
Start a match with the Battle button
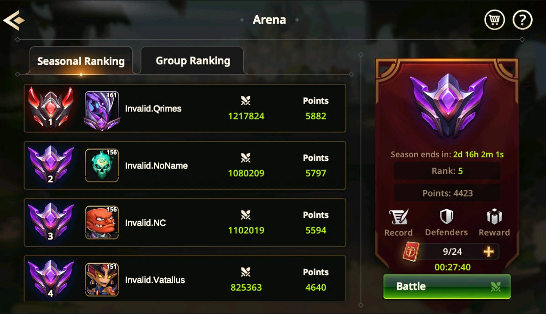pyautogui.click(x=447, y=286)
